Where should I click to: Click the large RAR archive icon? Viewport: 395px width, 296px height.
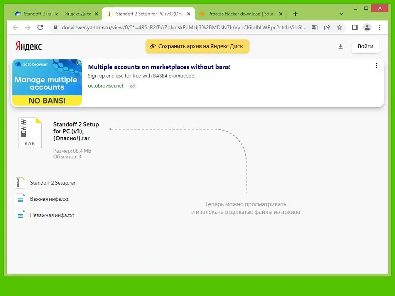(30, 133)
